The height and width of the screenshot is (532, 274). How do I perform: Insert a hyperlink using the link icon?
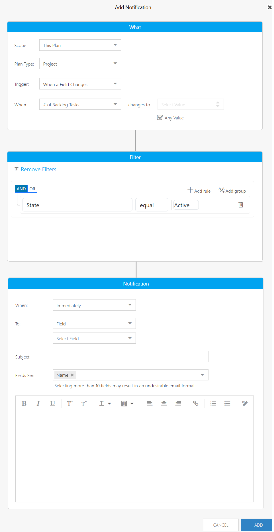click(x=196, y=403)
